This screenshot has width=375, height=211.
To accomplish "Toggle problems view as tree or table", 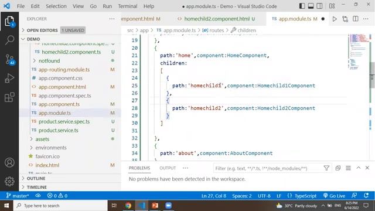I will click(x=348, y=168).
